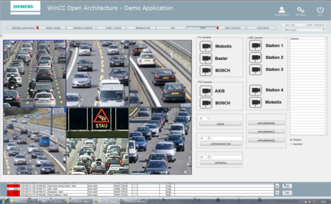Click the setGrid button

tap(220, 124)
